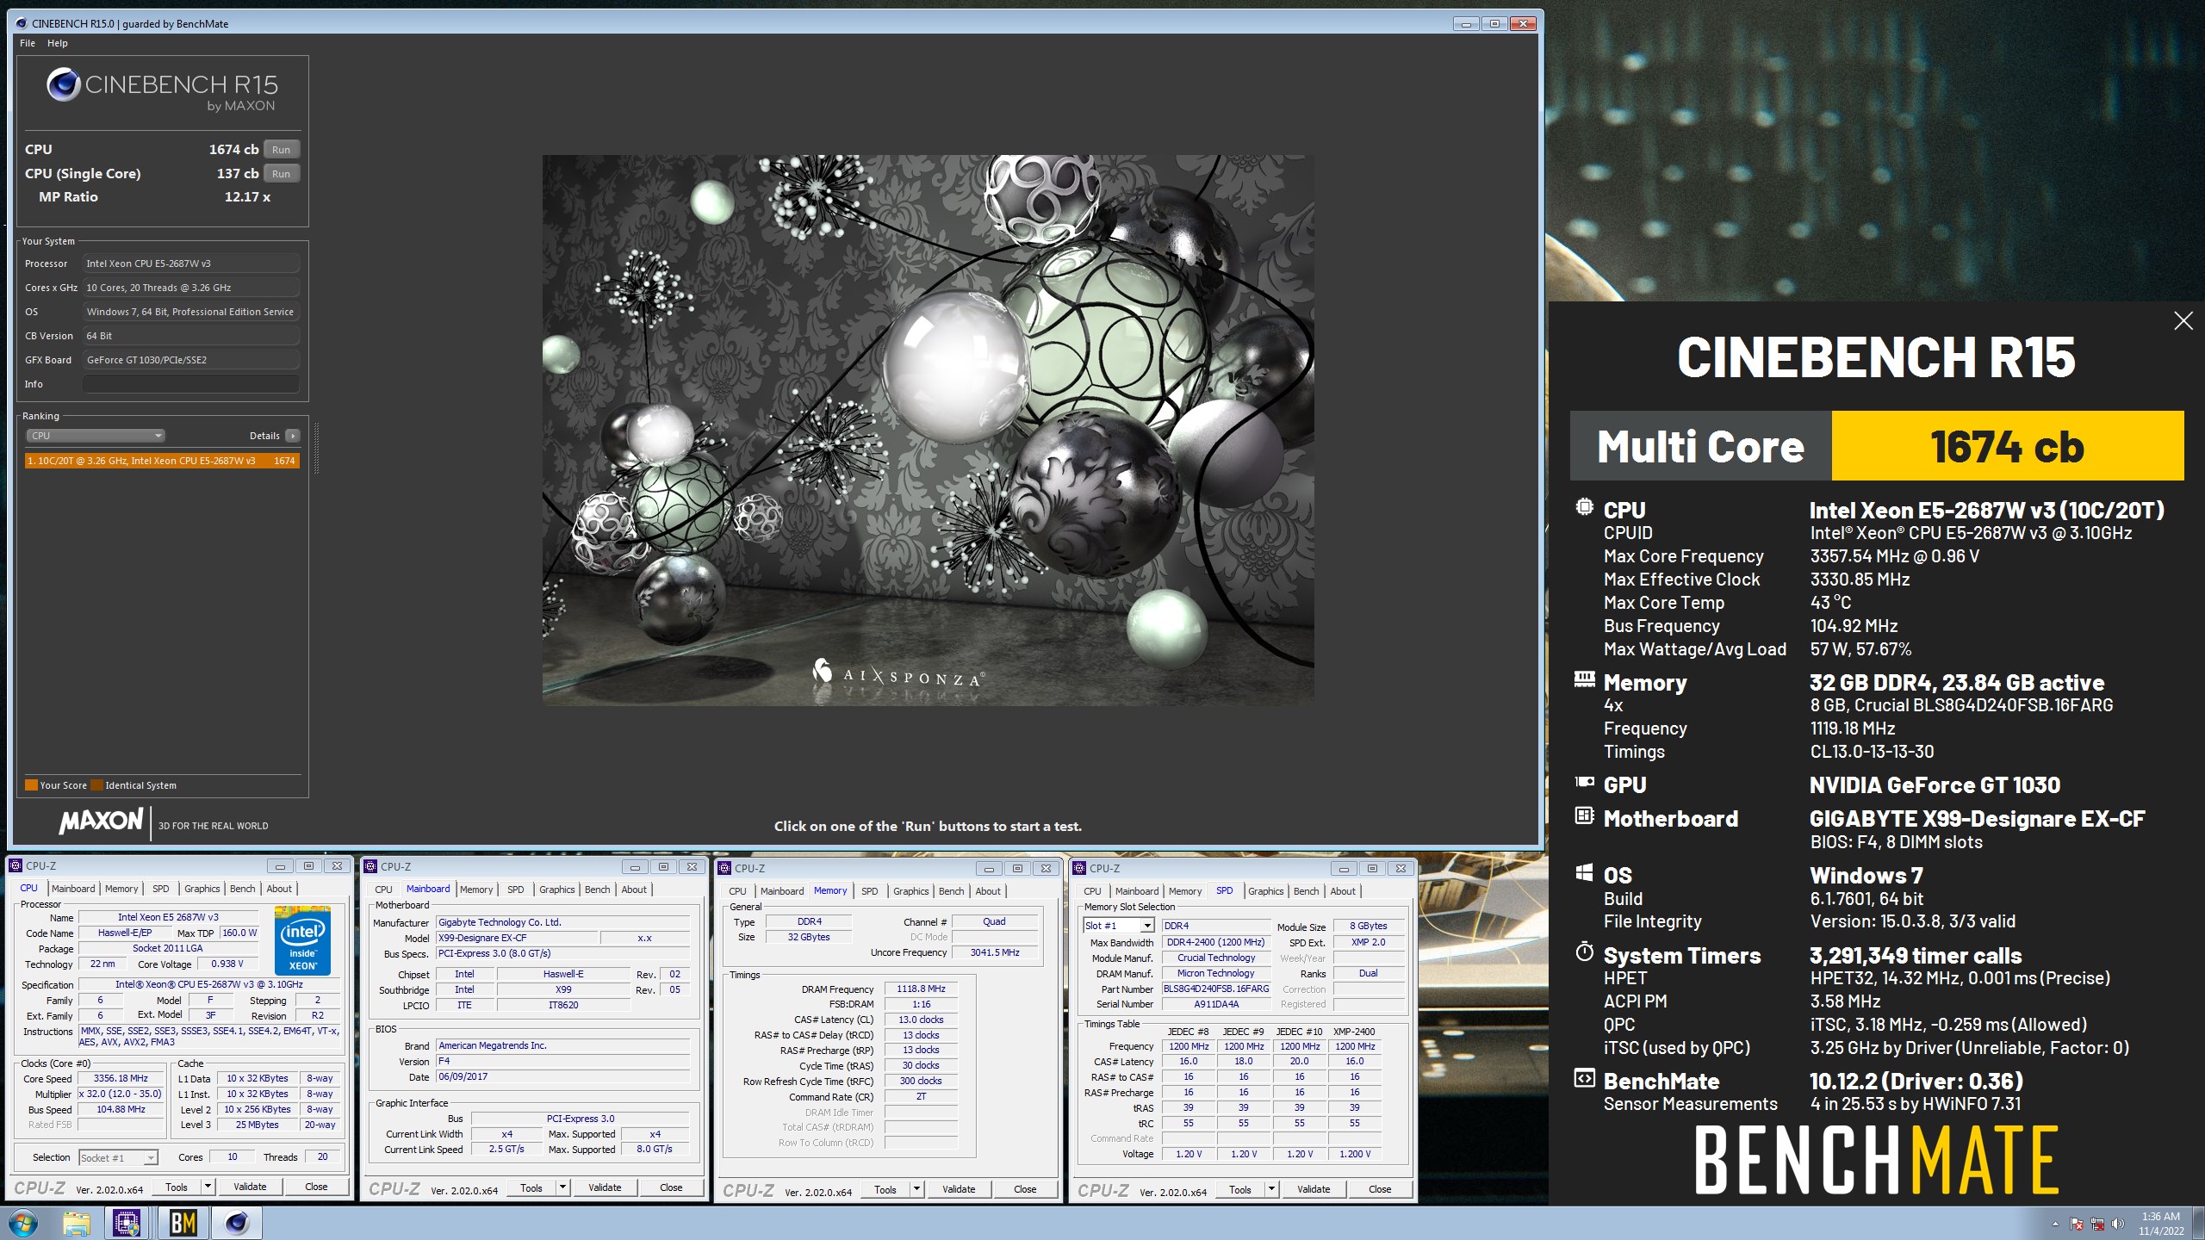Screen dimensions: 2205x1240
Task: Run the CPU multi-core test
Action: point(282,150)
